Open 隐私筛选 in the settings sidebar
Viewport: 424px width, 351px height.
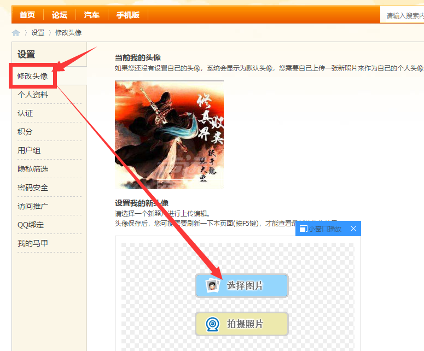pos(33,169)
